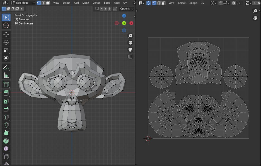Select the Inset Faces tool

pos(6,101)
